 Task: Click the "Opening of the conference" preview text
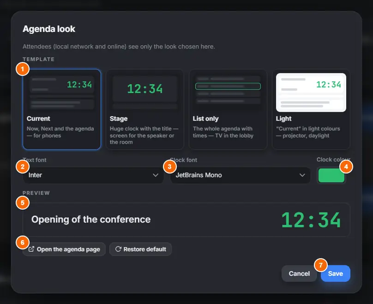(91, 219)
